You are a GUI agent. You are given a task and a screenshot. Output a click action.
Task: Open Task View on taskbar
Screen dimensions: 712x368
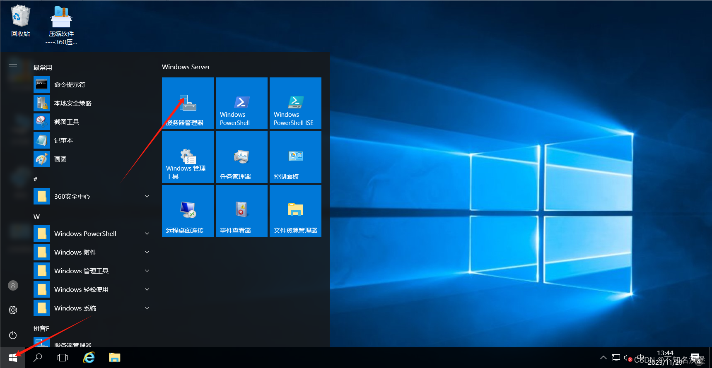tap(63, 358)
